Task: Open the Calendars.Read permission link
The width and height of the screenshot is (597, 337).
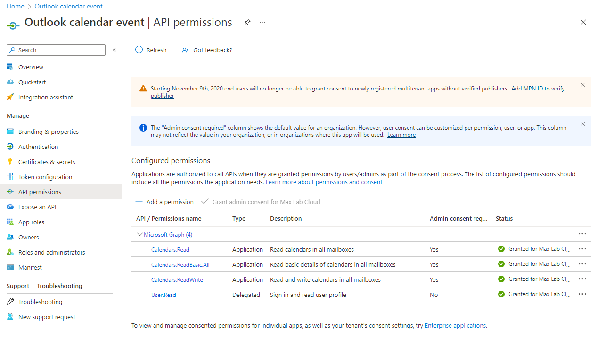Action: click(170, 249)
